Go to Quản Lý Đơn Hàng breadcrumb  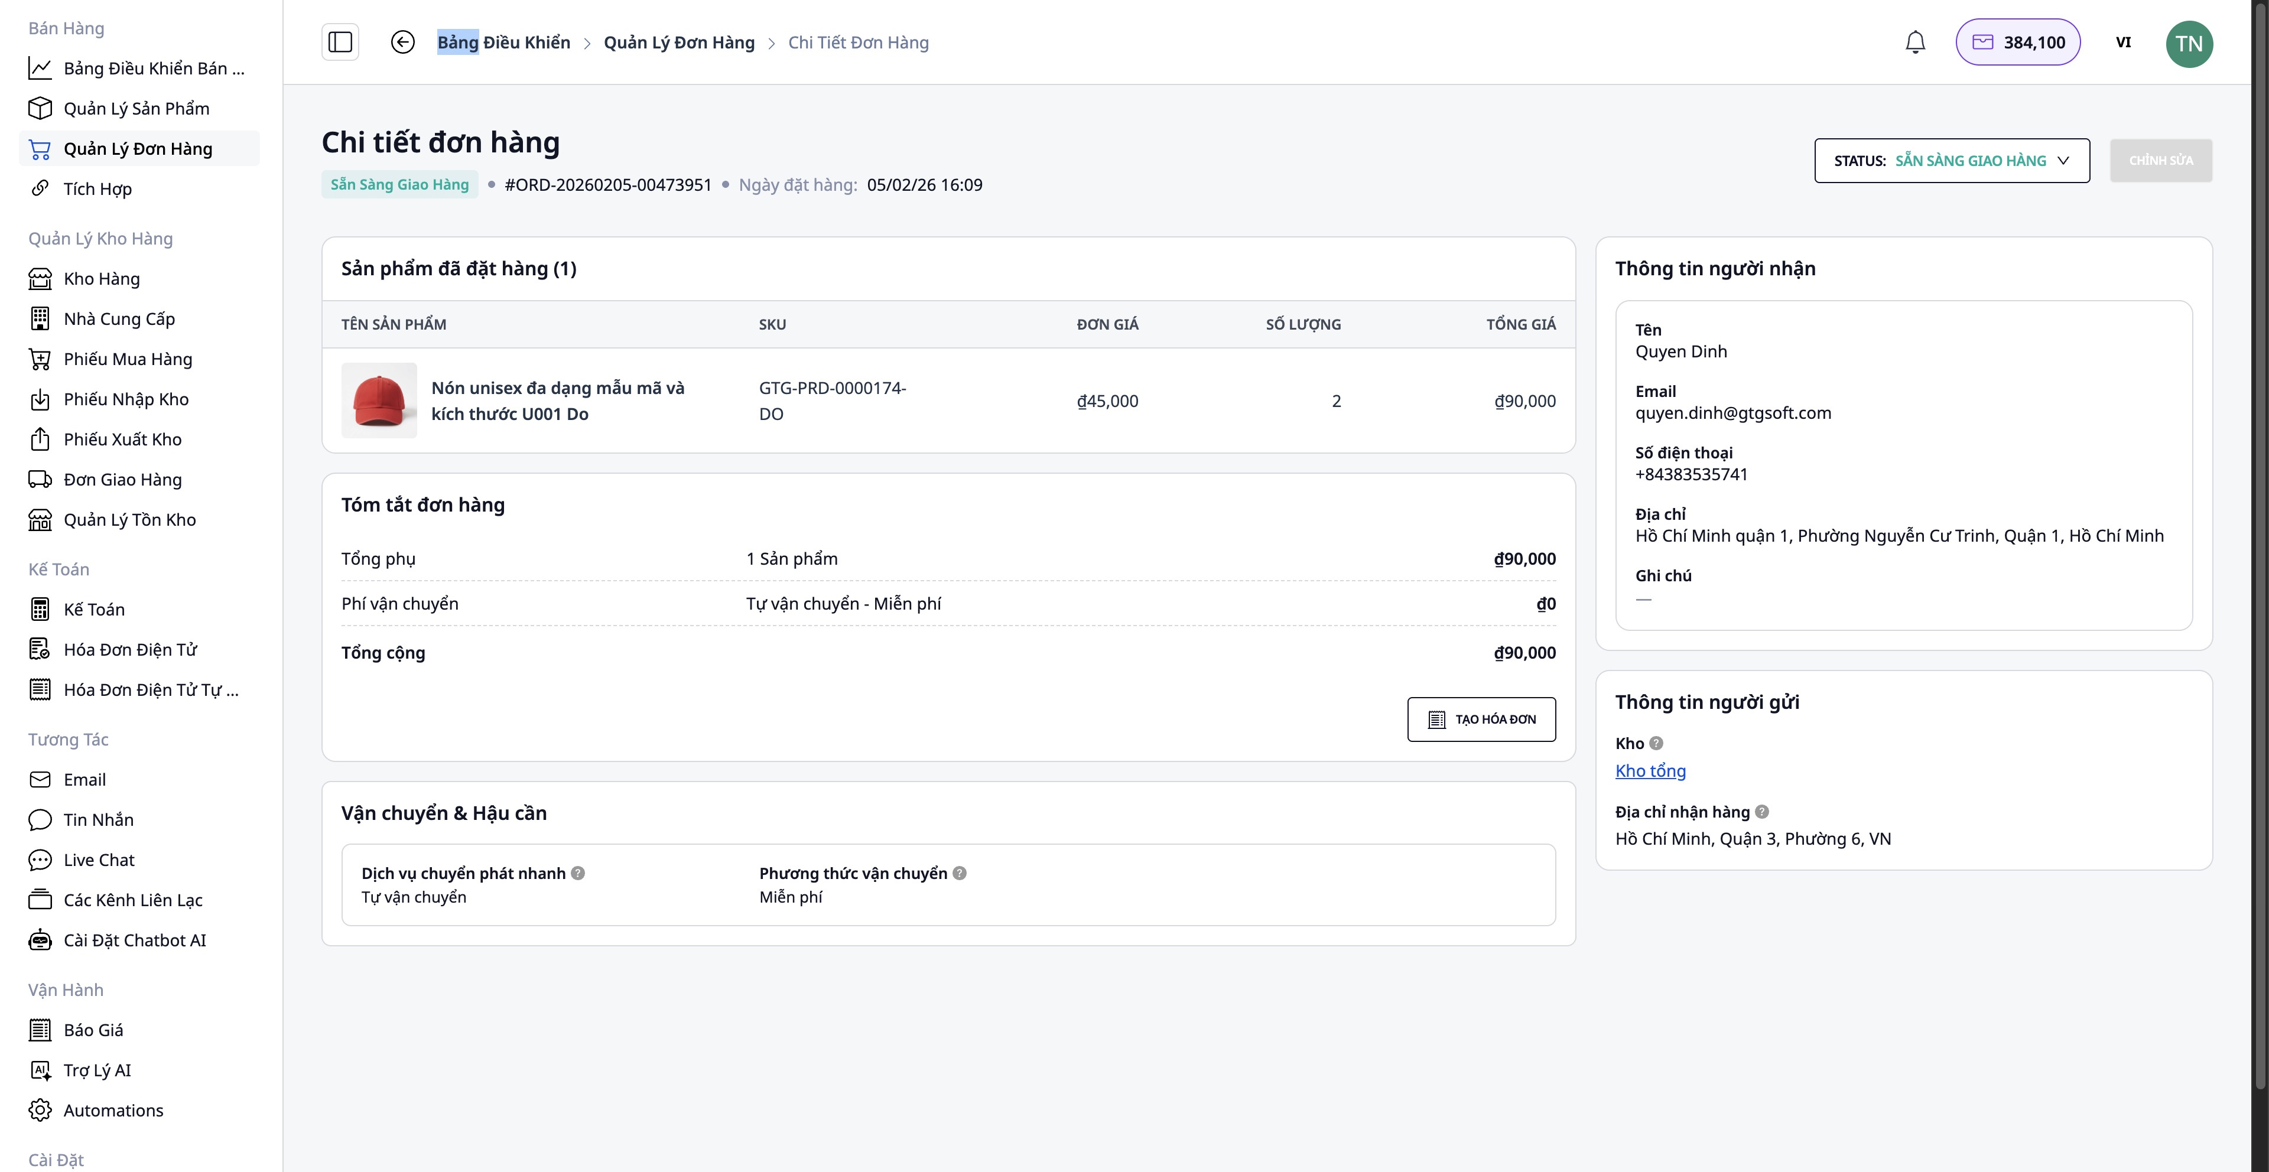click(678, 43)
